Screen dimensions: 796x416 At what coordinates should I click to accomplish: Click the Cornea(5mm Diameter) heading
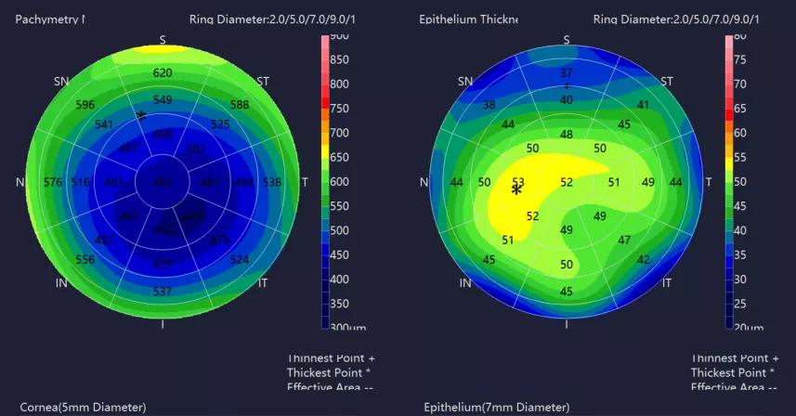pos(83,408)
